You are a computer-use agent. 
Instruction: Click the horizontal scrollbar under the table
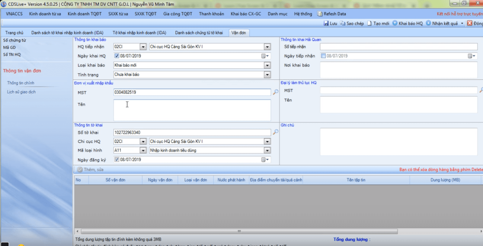pyautogui.click(x=239, y=231)
